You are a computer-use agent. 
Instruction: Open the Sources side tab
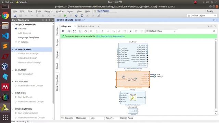click(x=57, y=30)
